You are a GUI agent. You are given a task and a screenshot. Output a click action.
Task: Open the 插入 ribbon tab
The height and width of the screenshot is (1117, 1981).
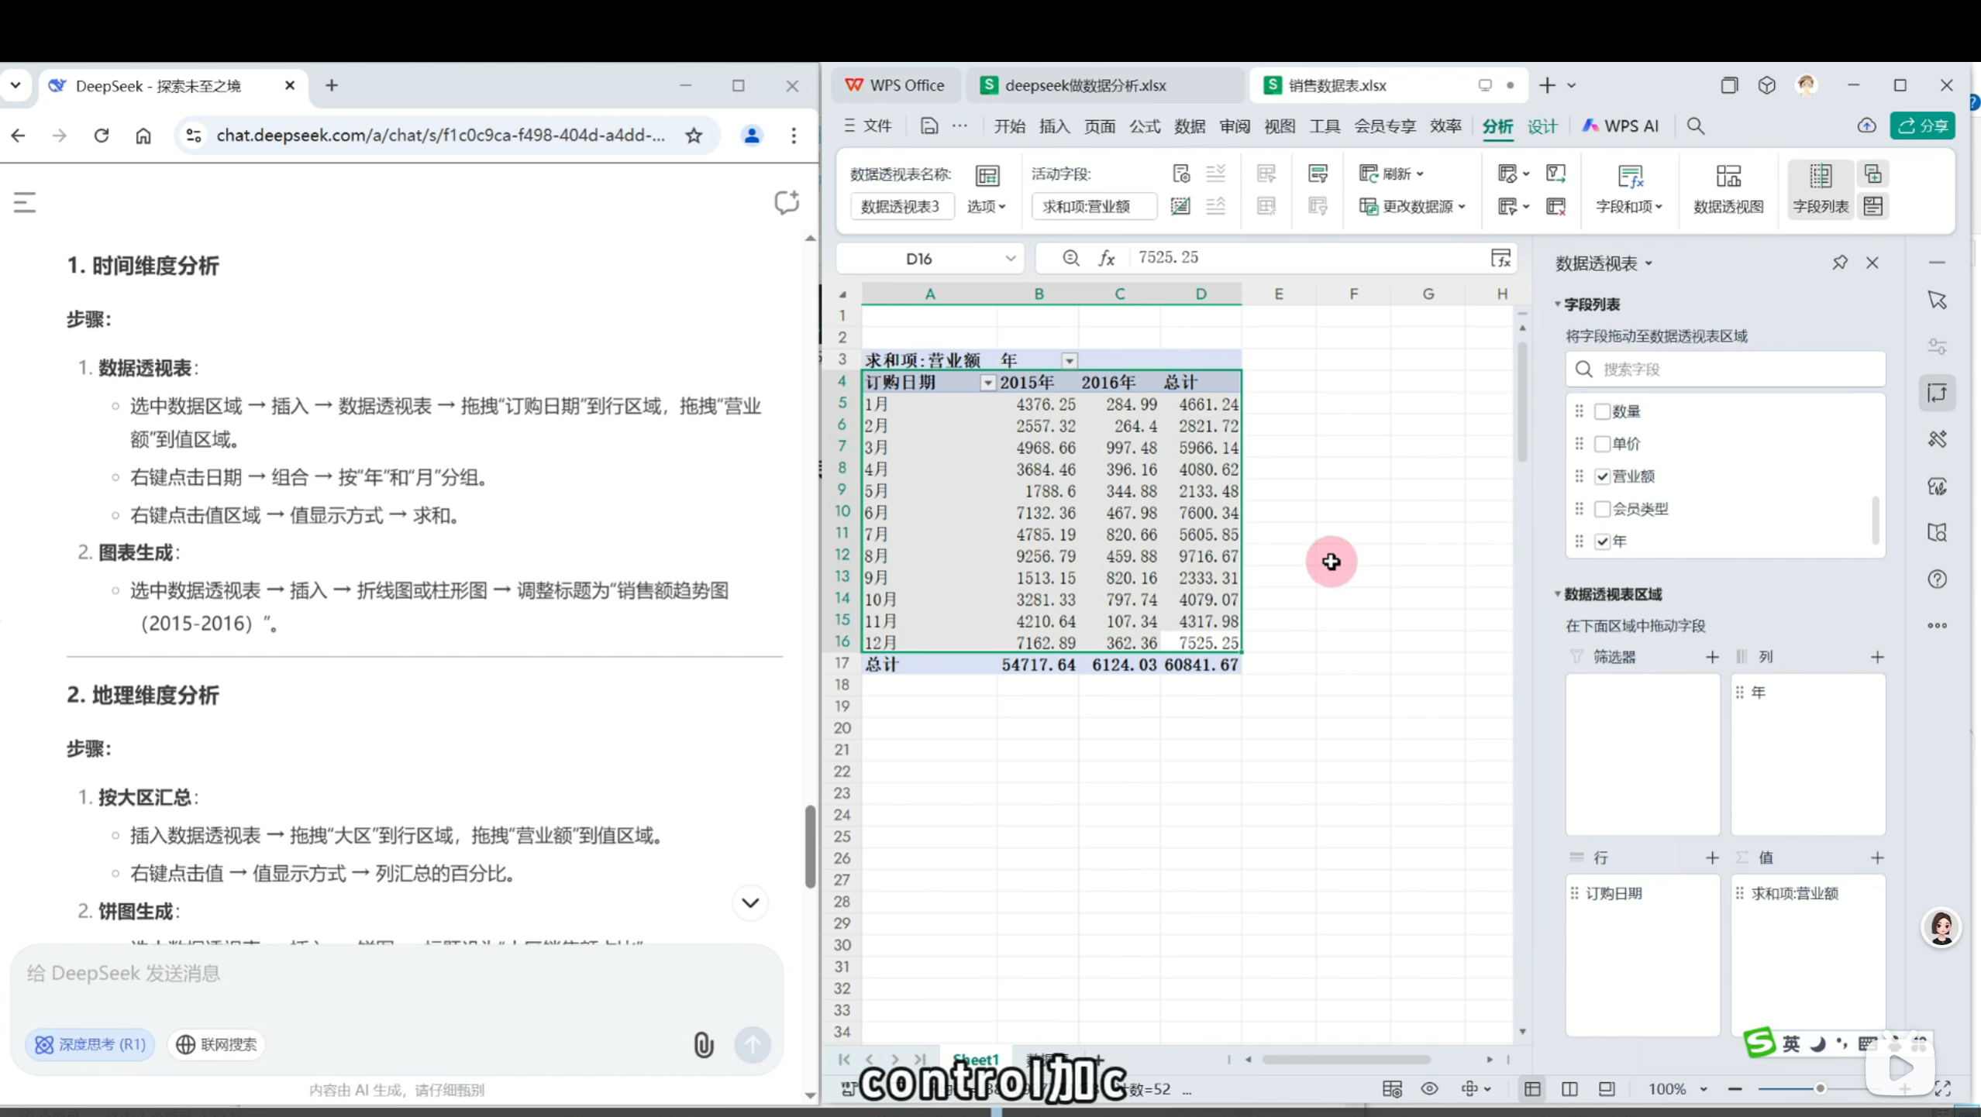1053,126
